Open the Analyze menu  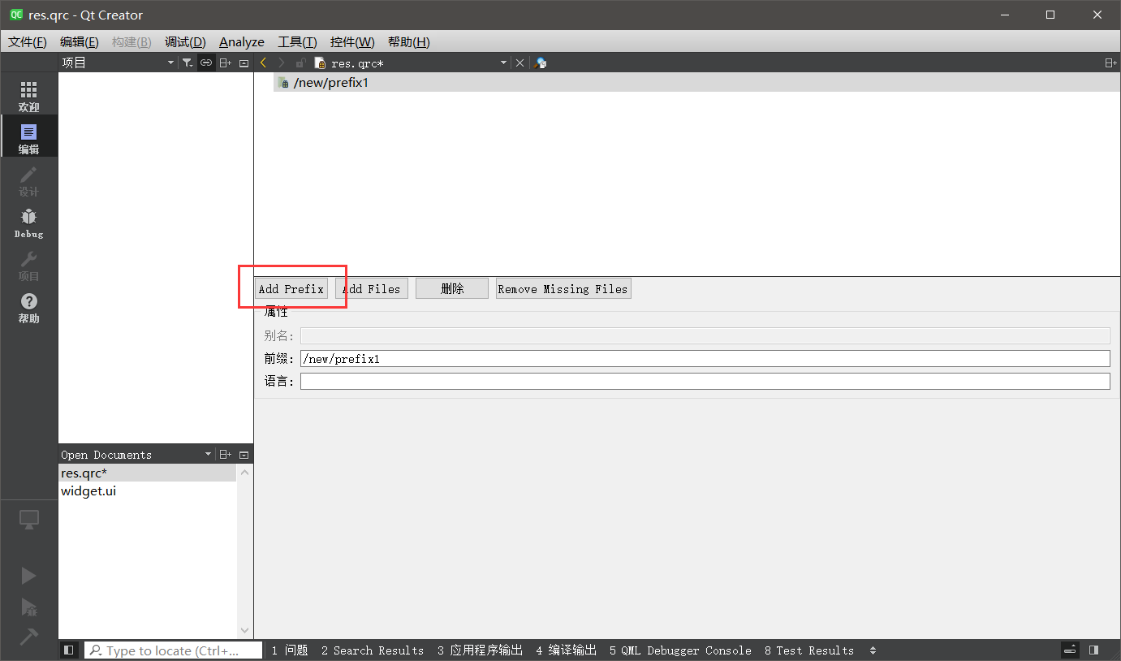[242, 41]
